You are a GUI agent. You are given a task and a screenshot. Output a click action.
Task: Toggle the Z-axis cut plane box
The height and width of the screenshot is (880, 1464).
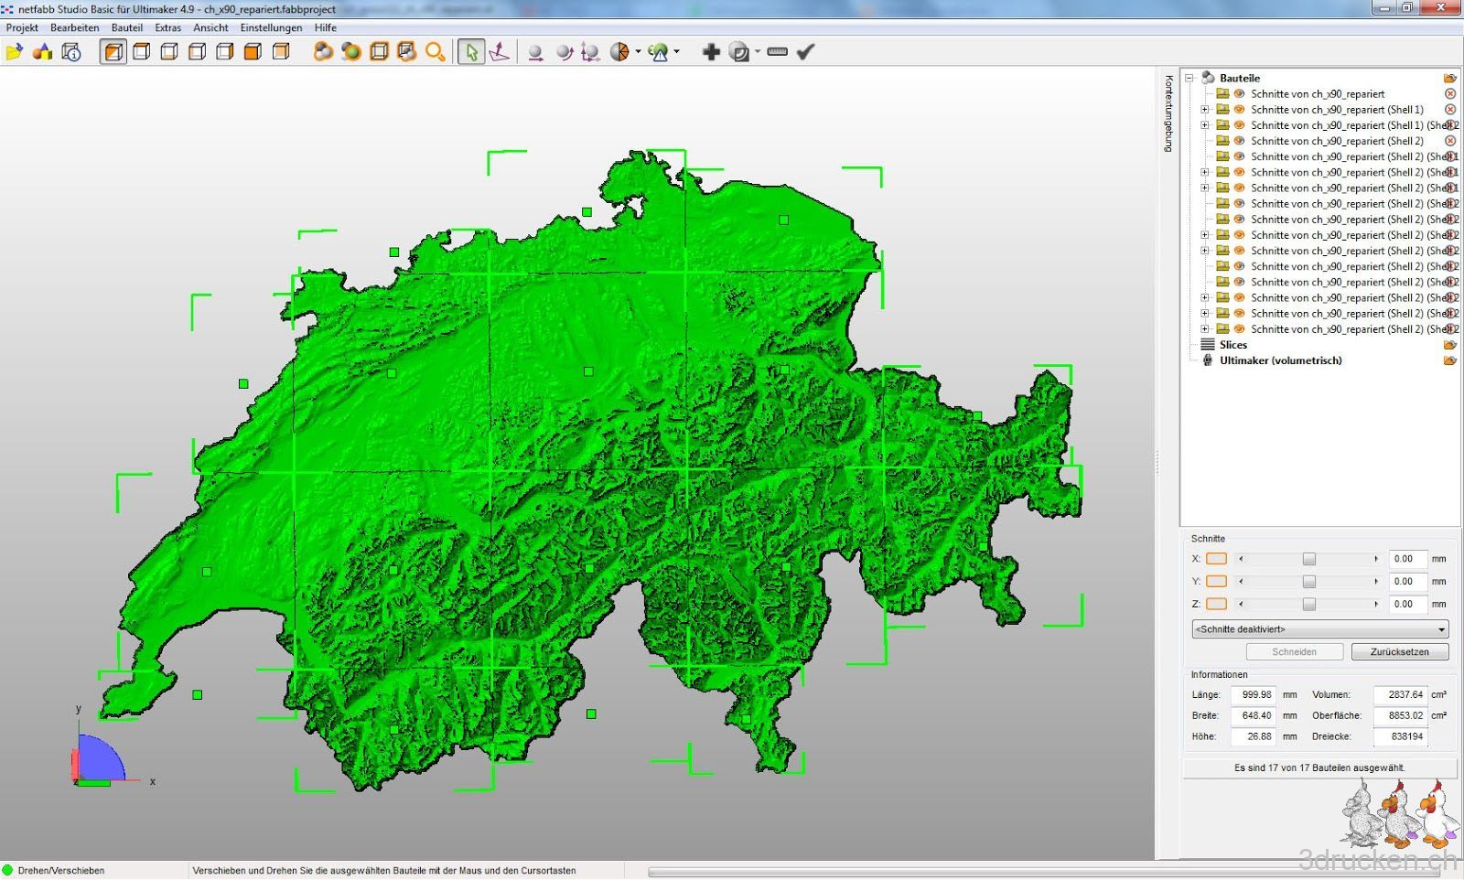(x=1216, y=604)
